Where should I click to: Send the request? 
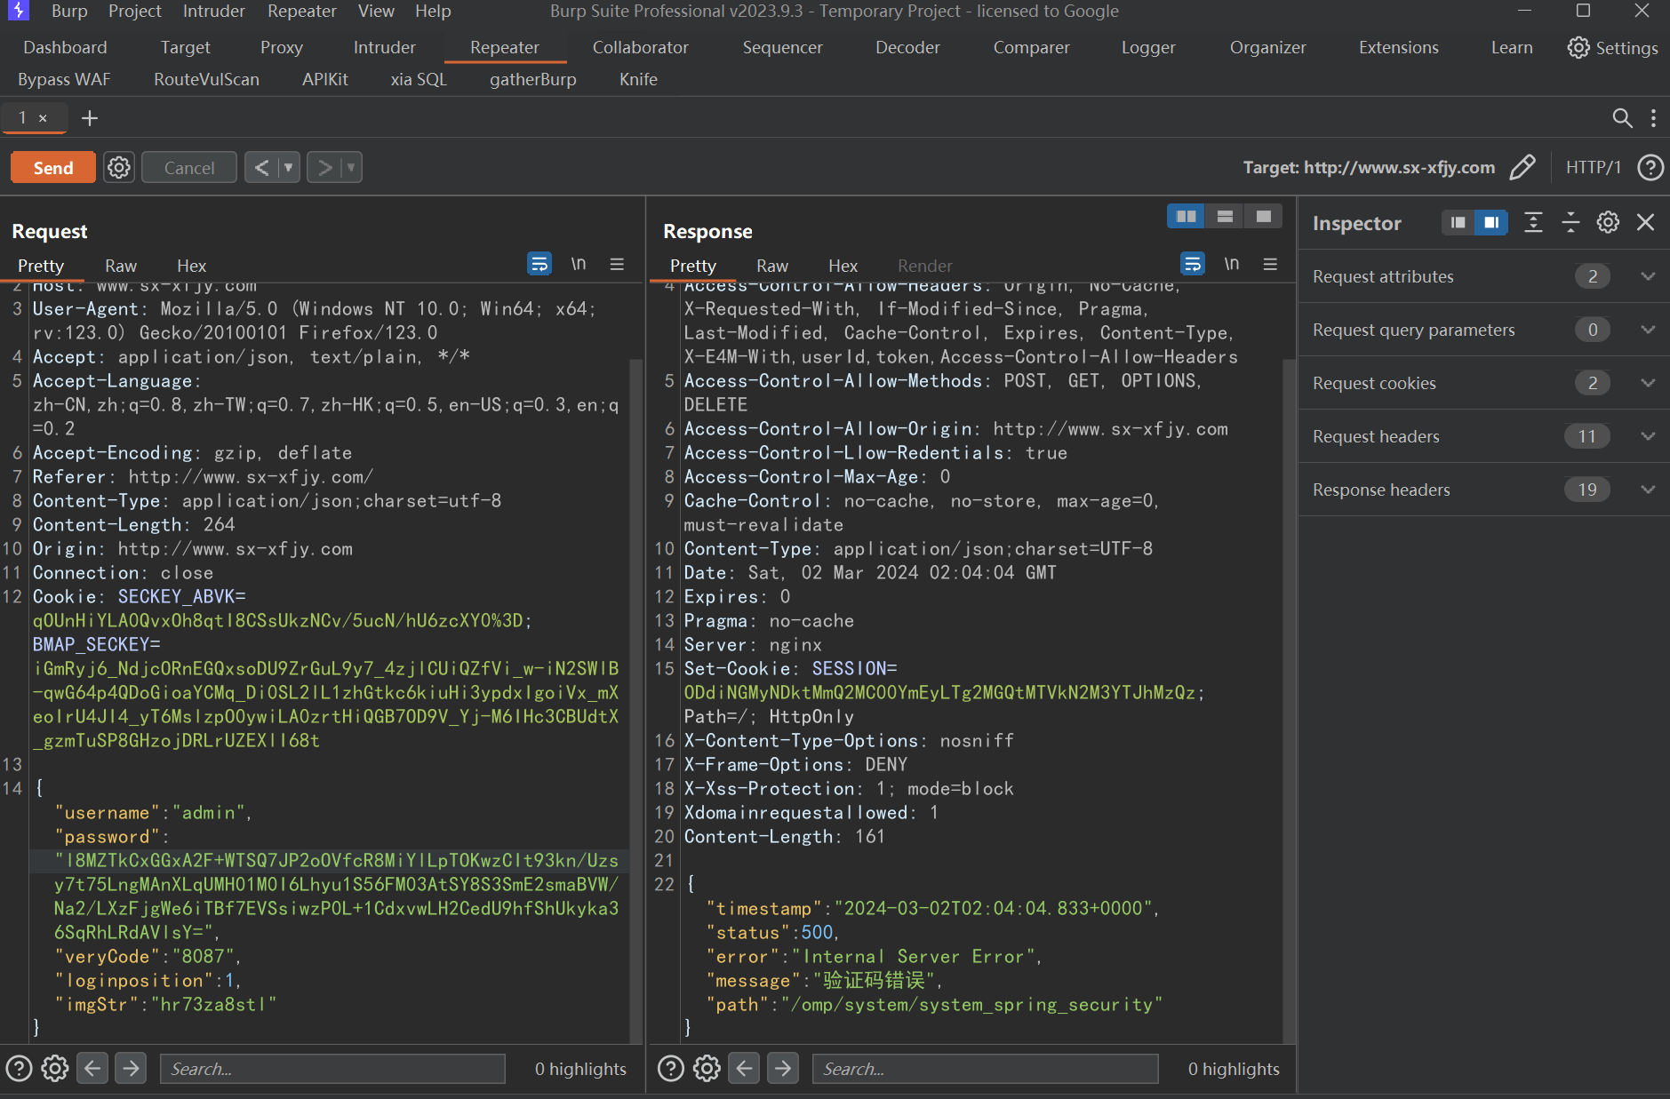(53, 167)
